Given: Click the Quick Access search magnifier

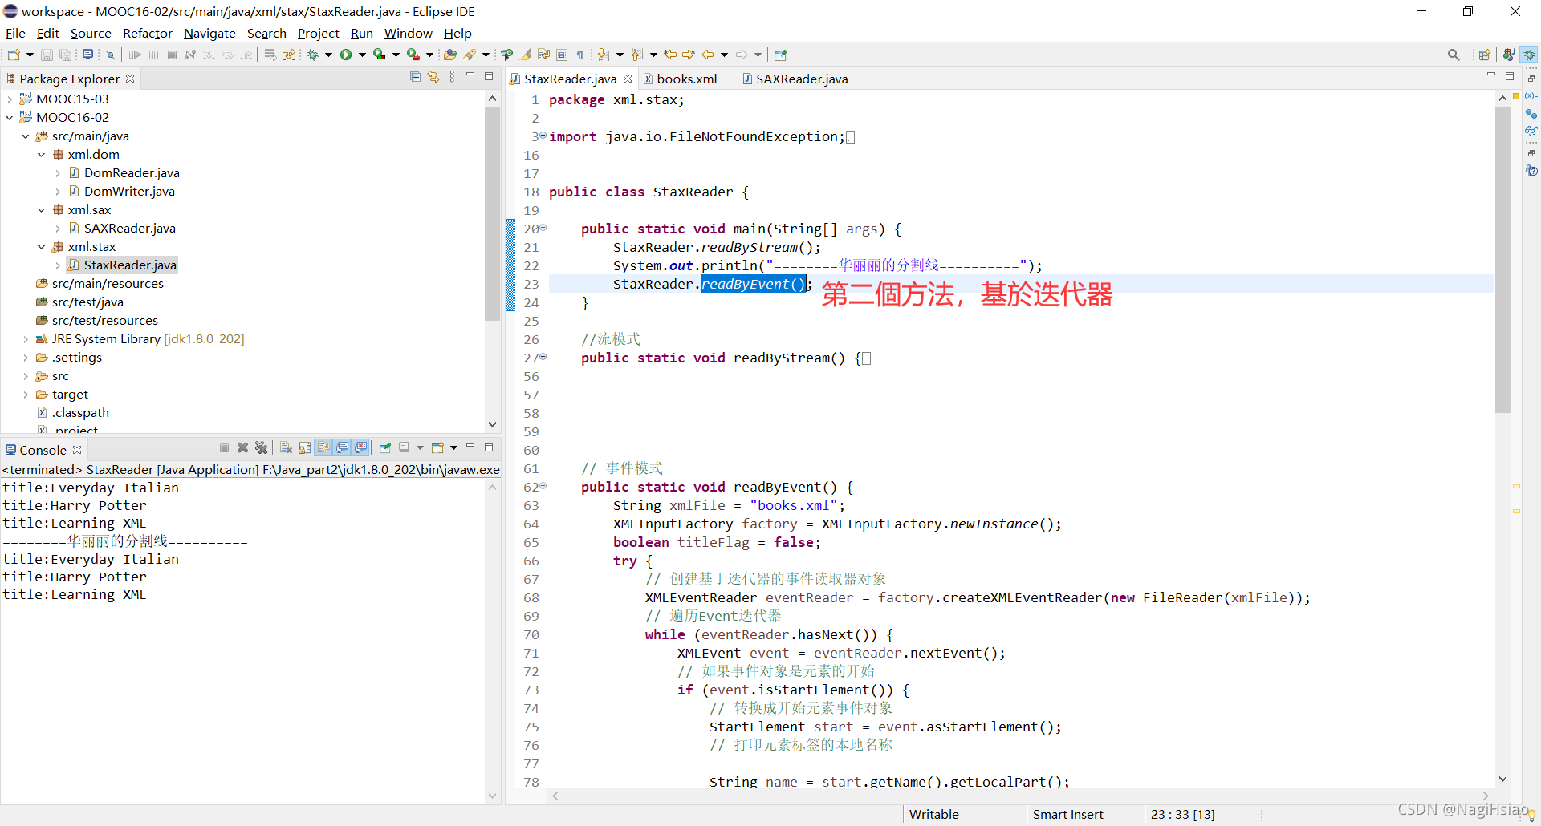Looking at the screenshot, I should click(1454, 55).
